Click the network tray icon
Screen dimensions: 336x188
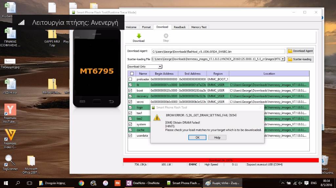pyautogui.click(x=295, y=183)
